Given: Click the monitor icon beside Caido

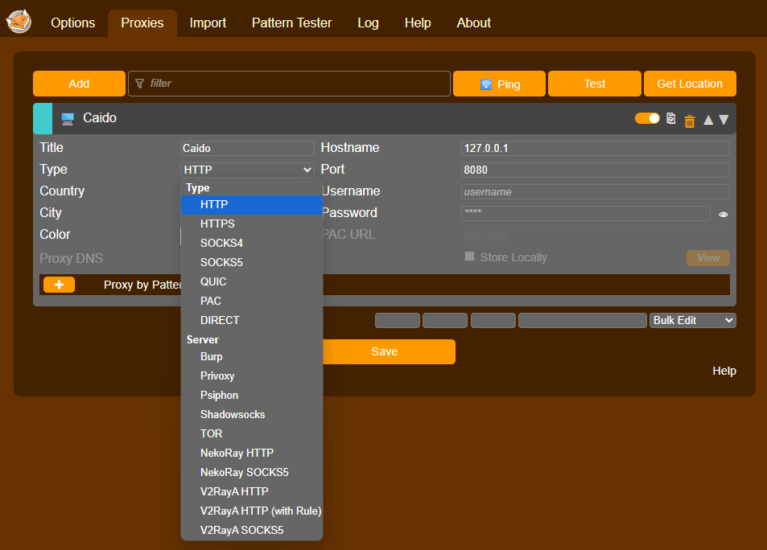Looking at the screenshot, I should (67, 118).
